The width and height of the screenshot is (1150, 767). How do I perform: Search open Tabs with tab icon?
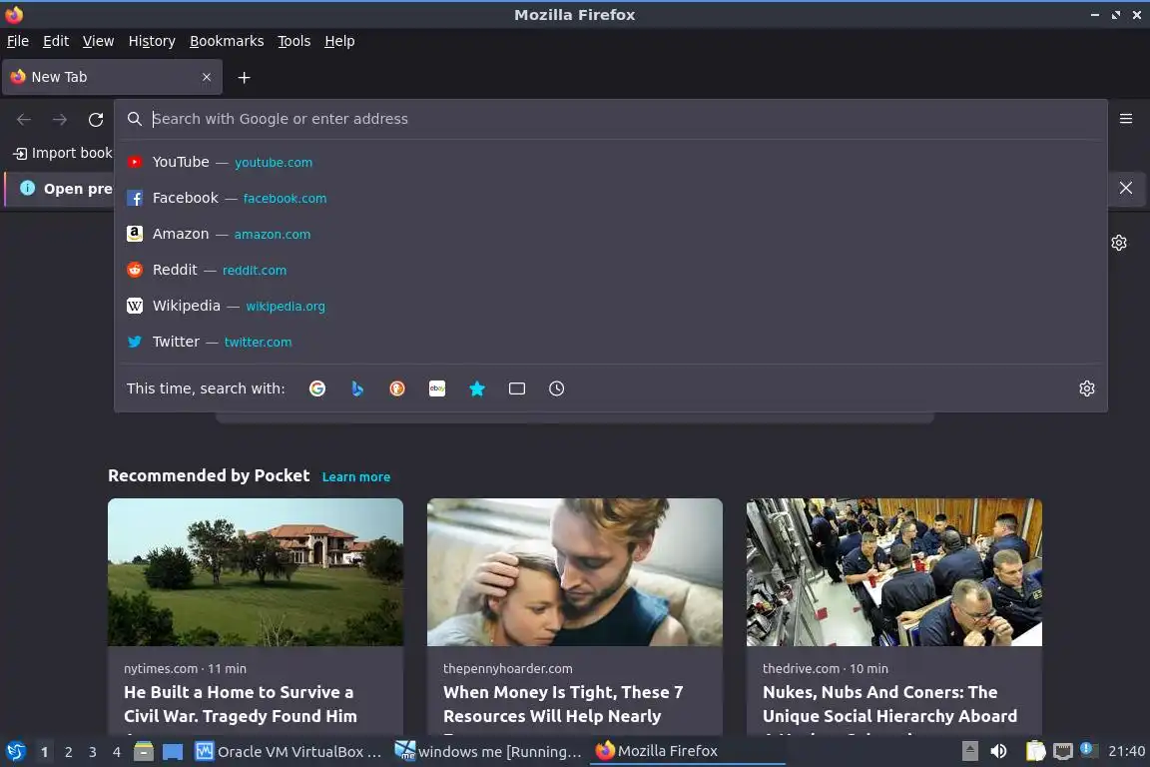click(x=517, y=388)
